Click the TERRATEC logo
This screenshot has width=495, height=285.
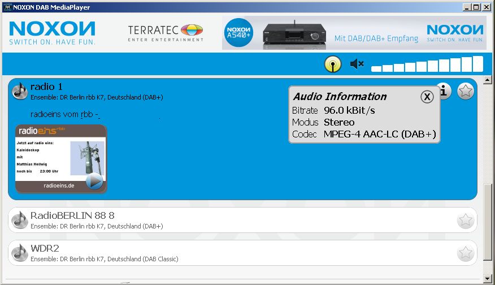pyautogui.click(x=166, y=33)
